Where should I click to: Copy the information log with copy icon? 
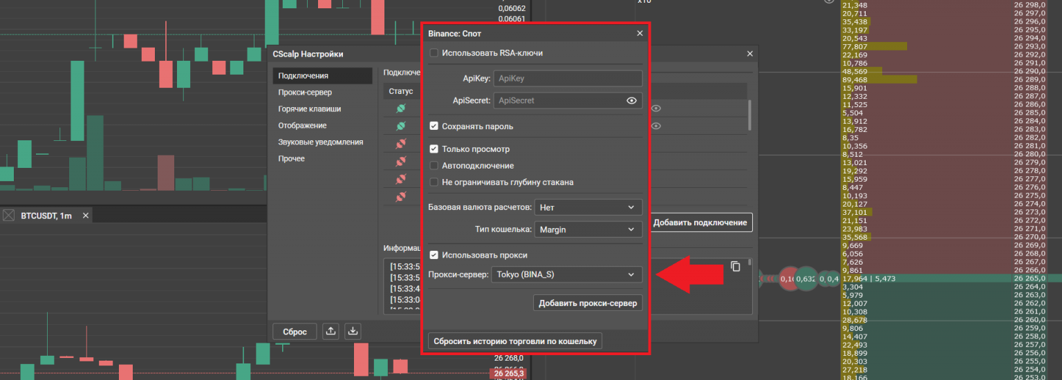(736, 266)
